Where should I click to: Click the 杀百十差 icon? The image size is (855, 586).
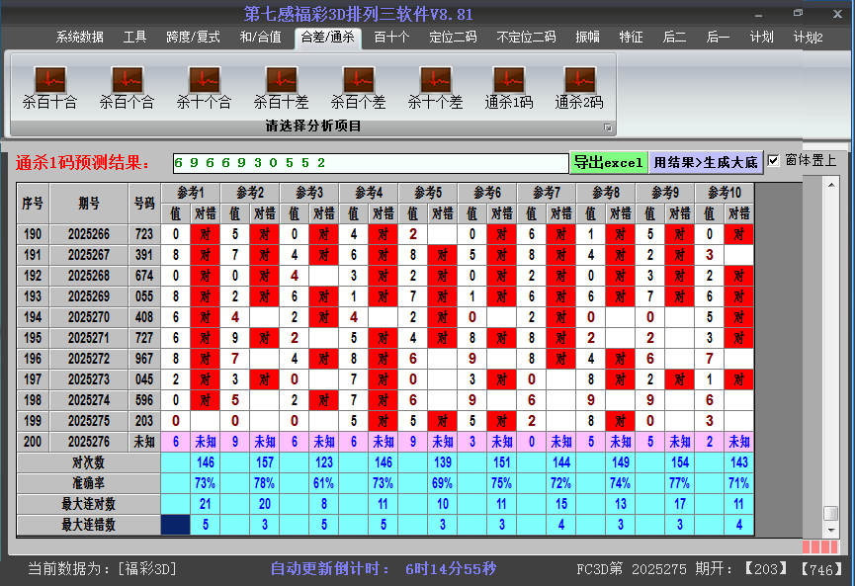click(281, 87)
